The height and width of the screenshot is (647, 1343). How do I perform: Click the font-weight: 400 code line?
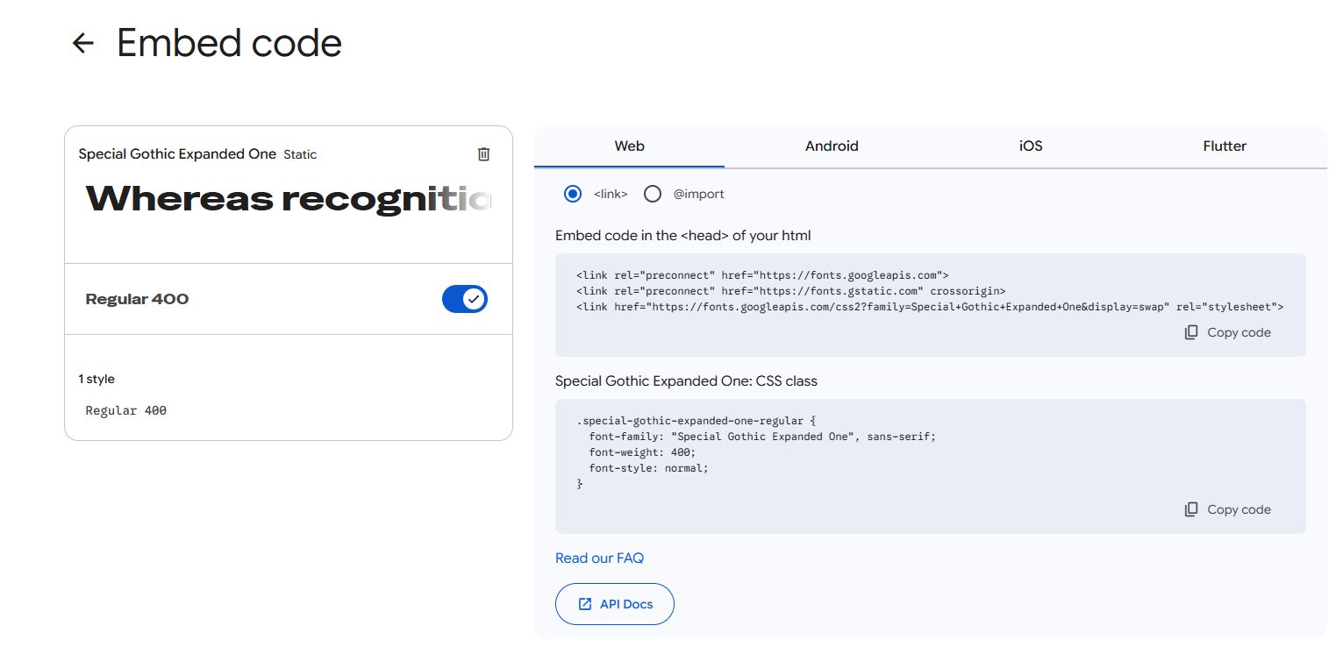[x=642, y=452]
